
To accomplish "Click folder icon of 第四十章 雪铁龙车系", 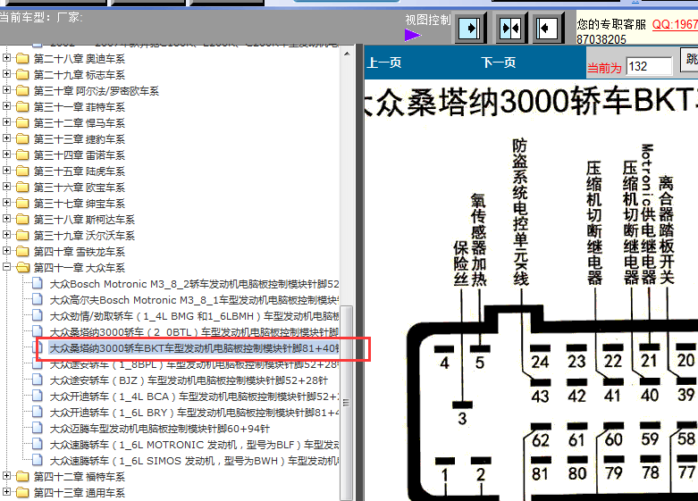I will [x=22, y=251].
